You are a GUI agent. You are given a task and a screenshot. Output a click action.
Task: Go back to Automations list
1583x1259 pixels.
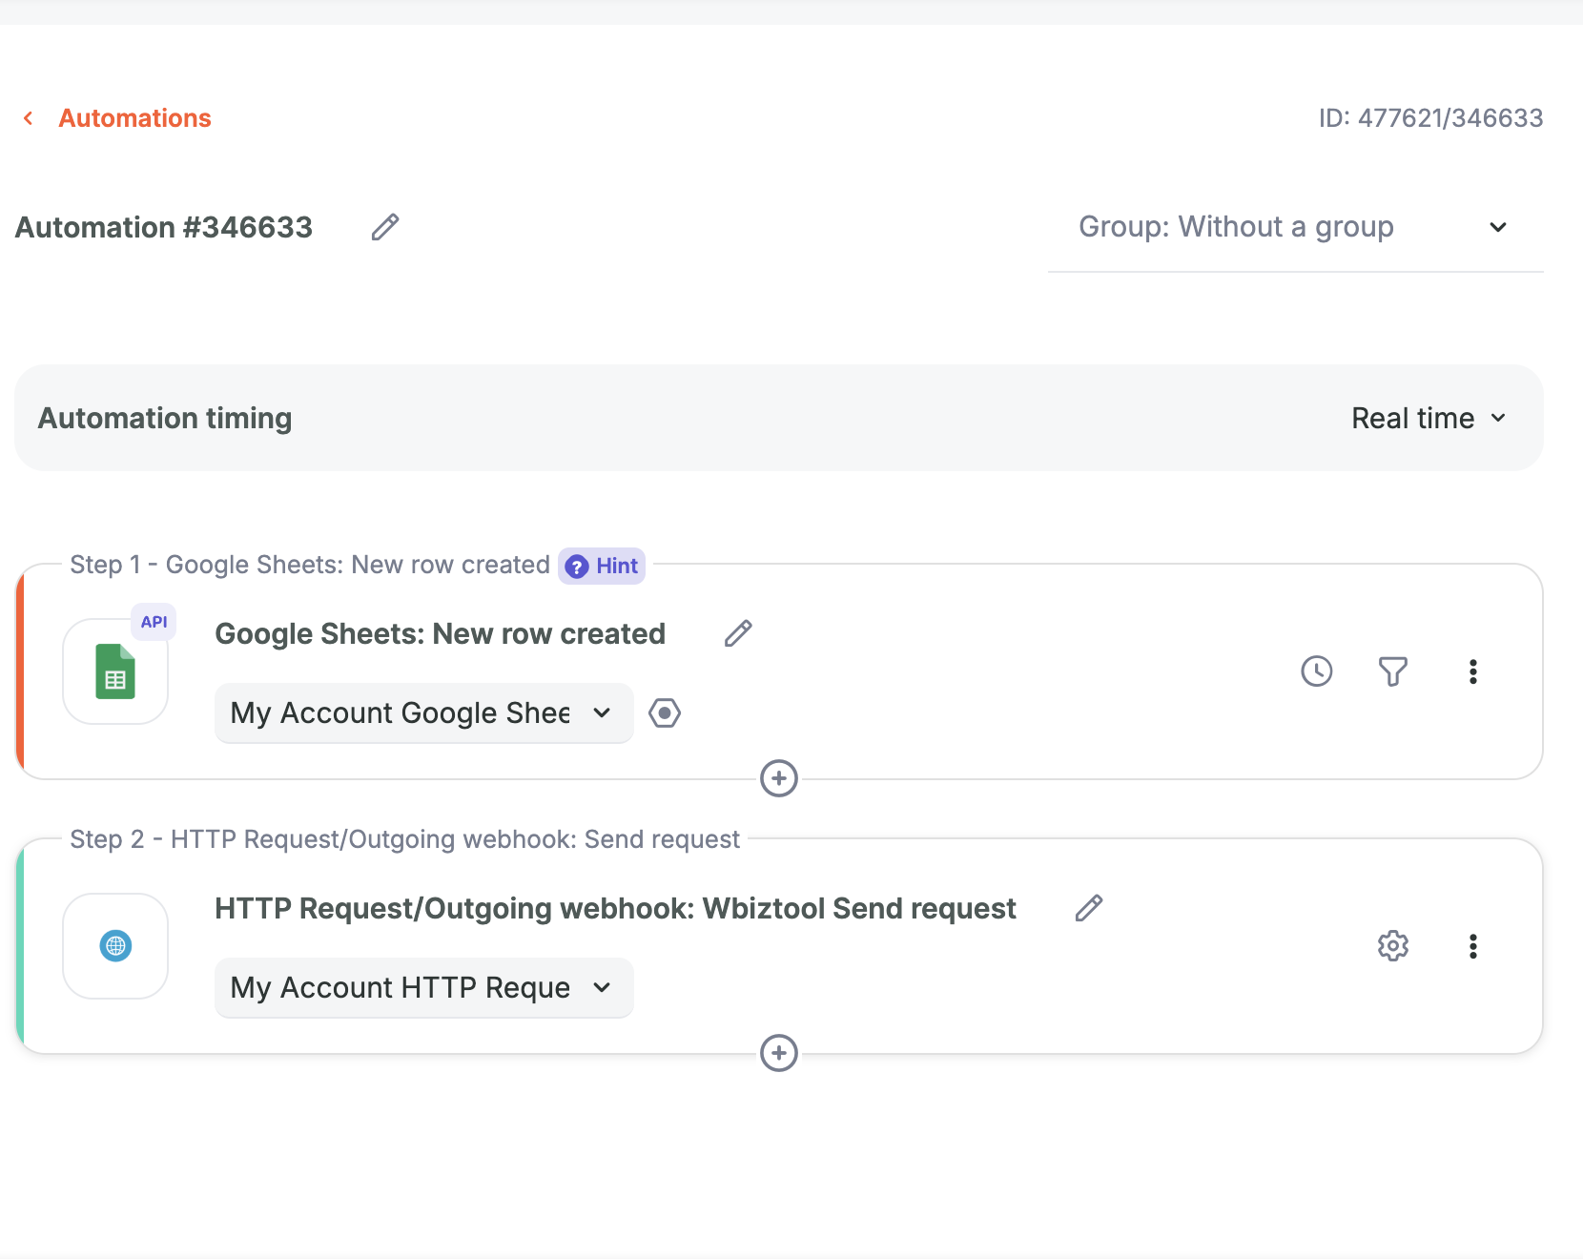[x=134, y=118]
